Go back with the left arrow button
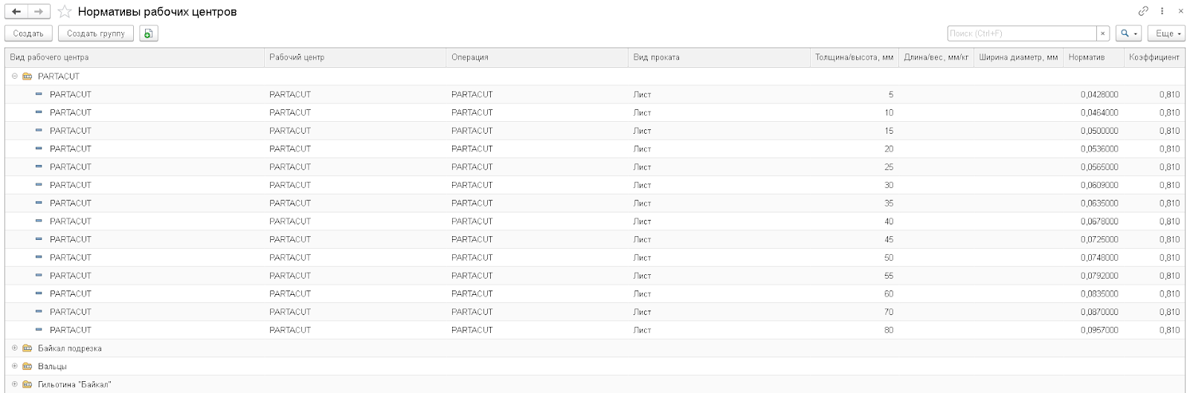The width and height of the screenshot is (1190, 393). click(16, 12)
